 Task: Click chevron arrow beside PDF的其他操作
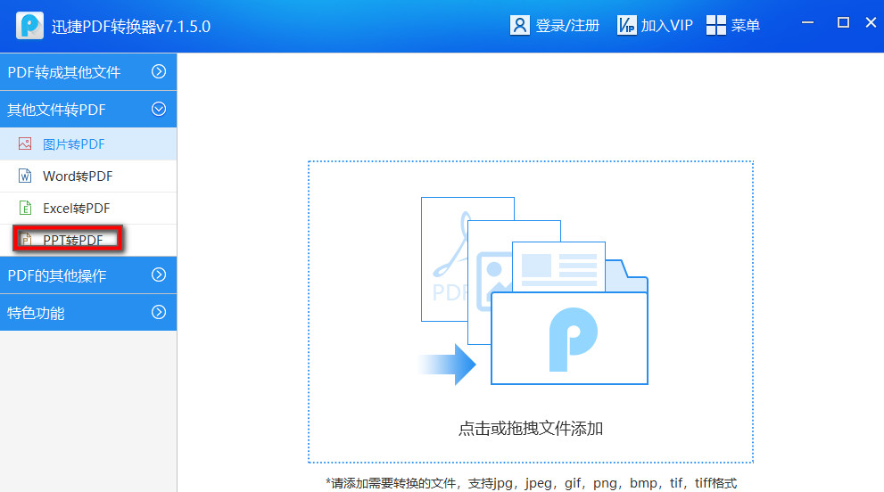[x=159, y=275]
